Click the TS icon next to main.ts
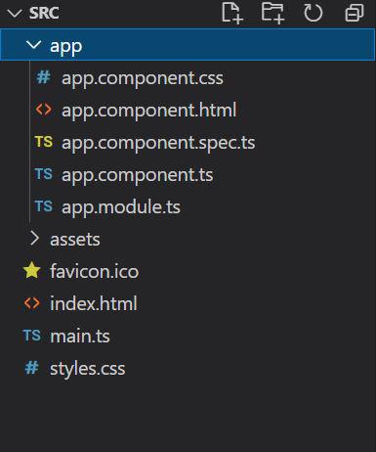Image resolution: width=376 pixels, height=452 pixels. click(x=32, y=336)
